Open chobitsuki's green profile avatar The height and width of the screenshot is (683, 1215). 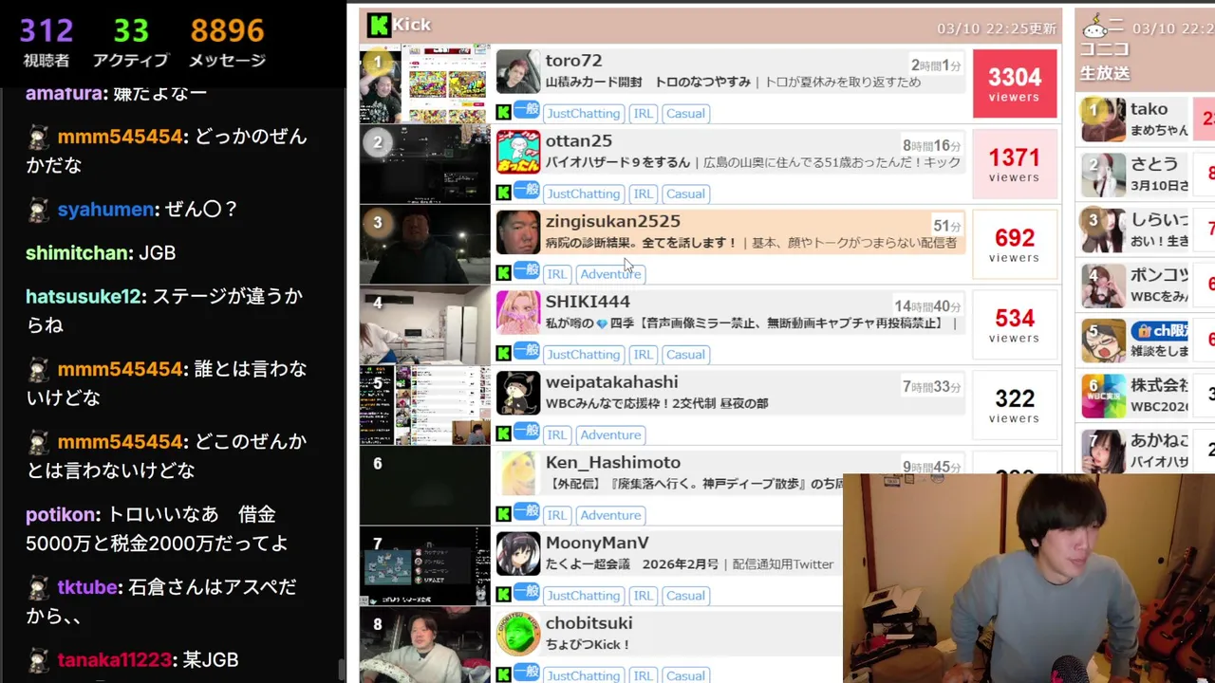tap(518, 635)
